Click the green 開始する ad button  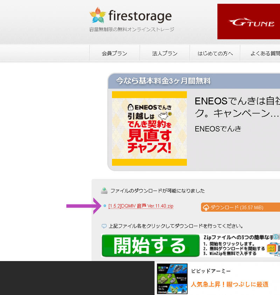click(150, 245)
